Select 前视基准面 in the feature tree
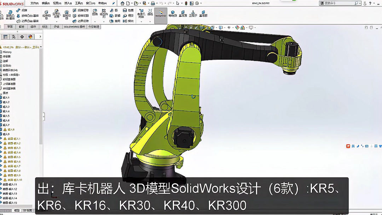Screen dimensions: 382x215 tap(10, 79)
